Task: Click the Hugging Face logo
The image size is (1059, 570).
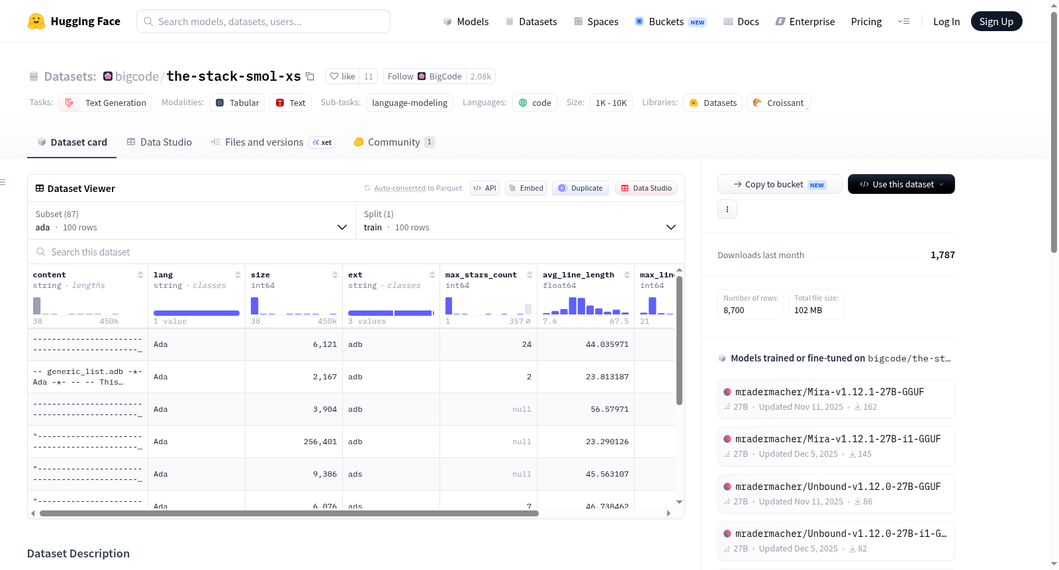Action: 36,21
